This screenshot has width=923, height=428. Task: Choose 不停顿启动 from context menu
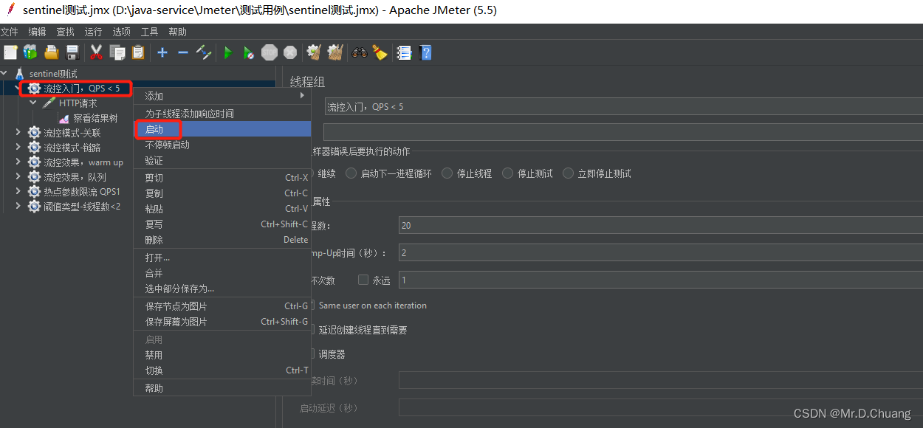[x=222, y=145]
